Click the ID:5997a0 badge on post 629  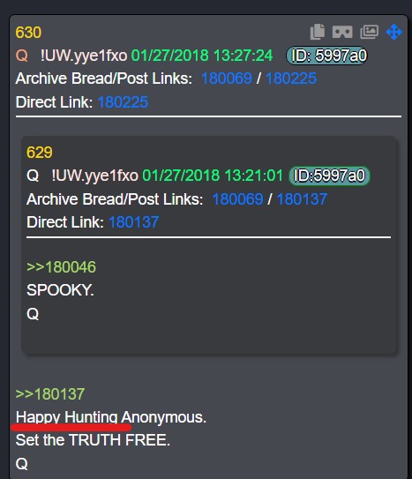tap(329, 176)
